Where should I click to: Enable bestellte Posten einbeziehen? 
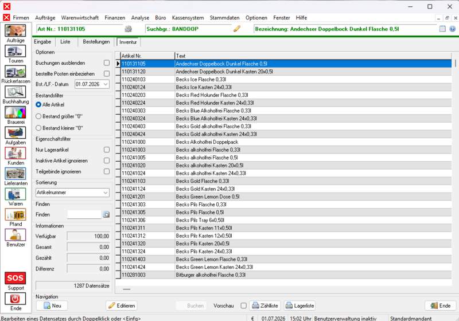coord(107,74)
